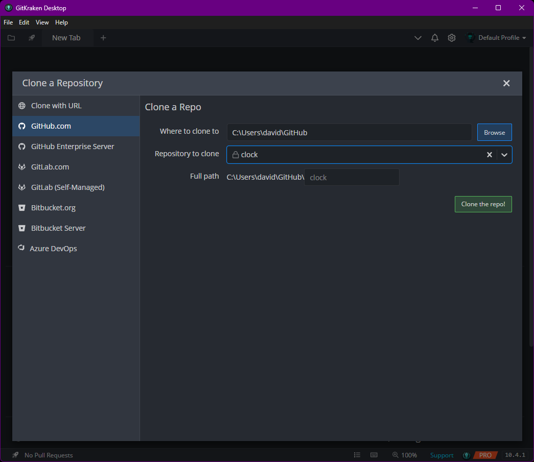Switch to the New Tab tab
This screenshot has height=462, width=534.
click(x=66, y=38)
